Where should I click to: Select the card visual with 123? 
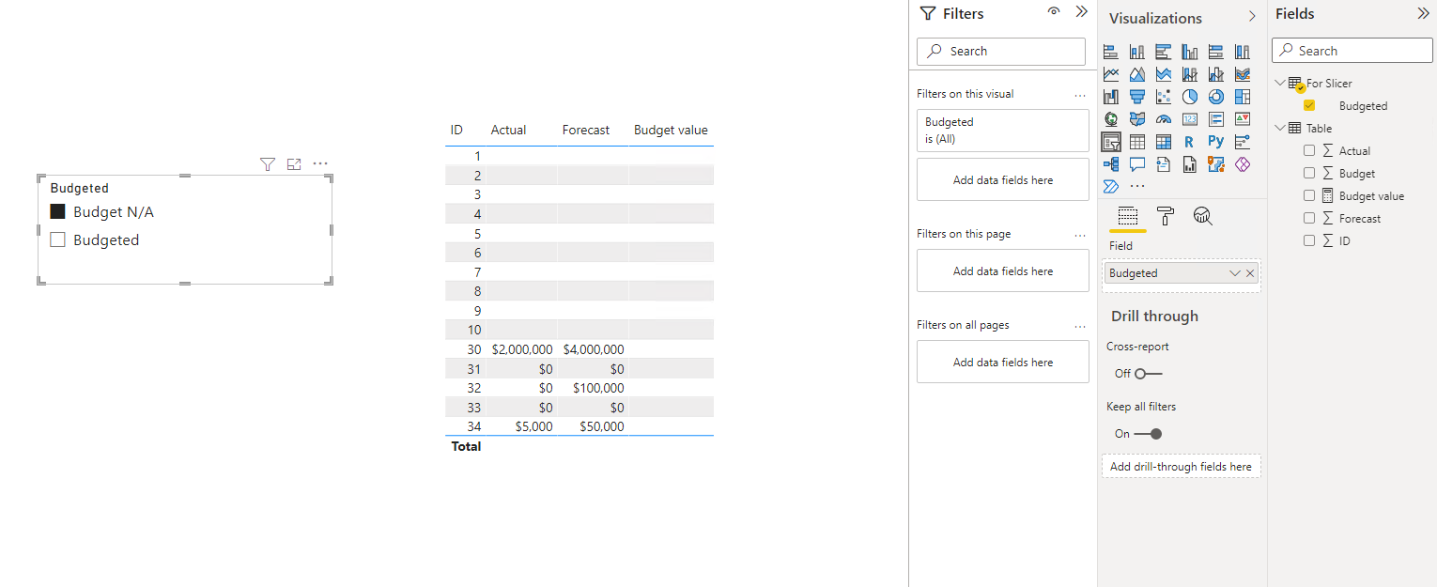[x=1190, y=119]
